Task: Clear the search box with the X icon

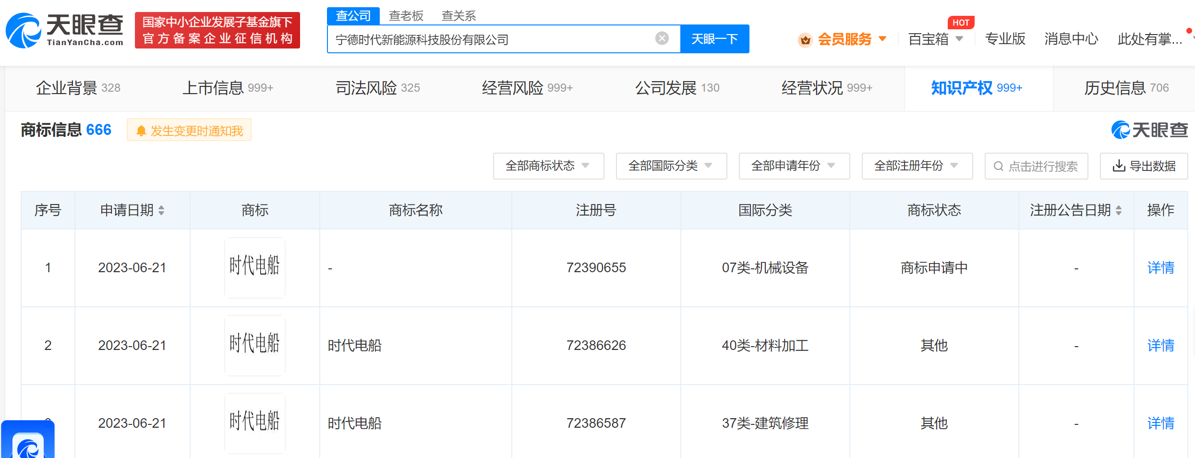Action: point(662,38)
